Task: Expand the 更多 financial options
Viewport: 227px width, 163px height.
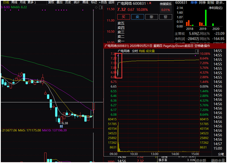Action: click(220, 2)
